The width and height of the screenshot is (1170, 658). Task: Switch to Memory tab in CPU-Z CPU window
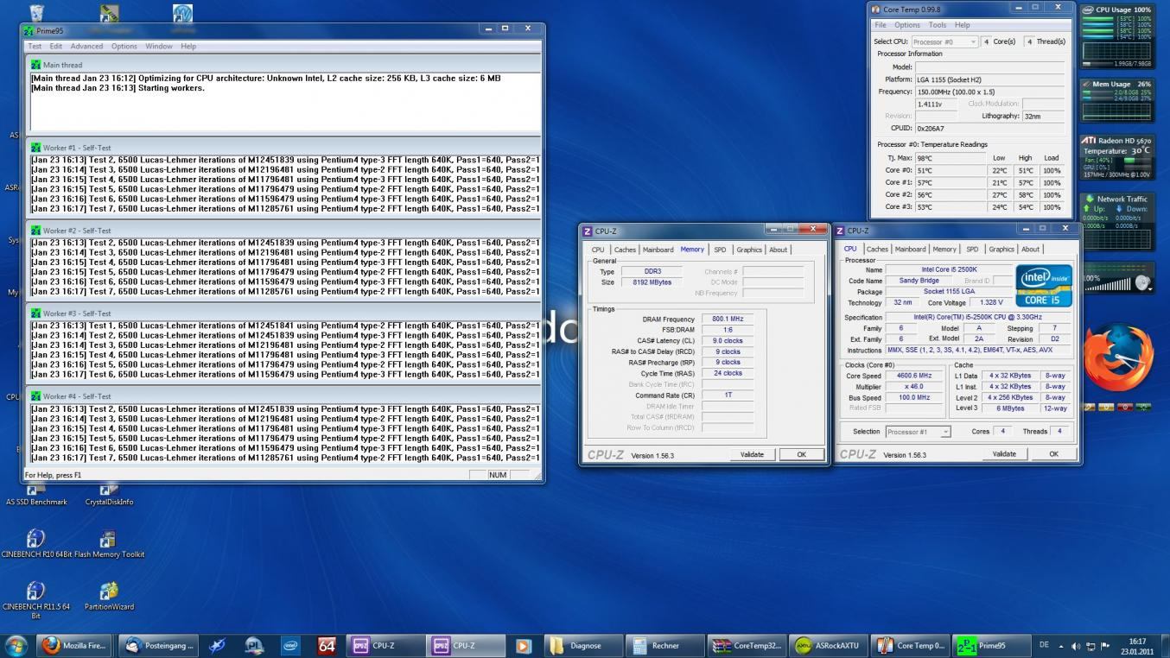(944, 250)
